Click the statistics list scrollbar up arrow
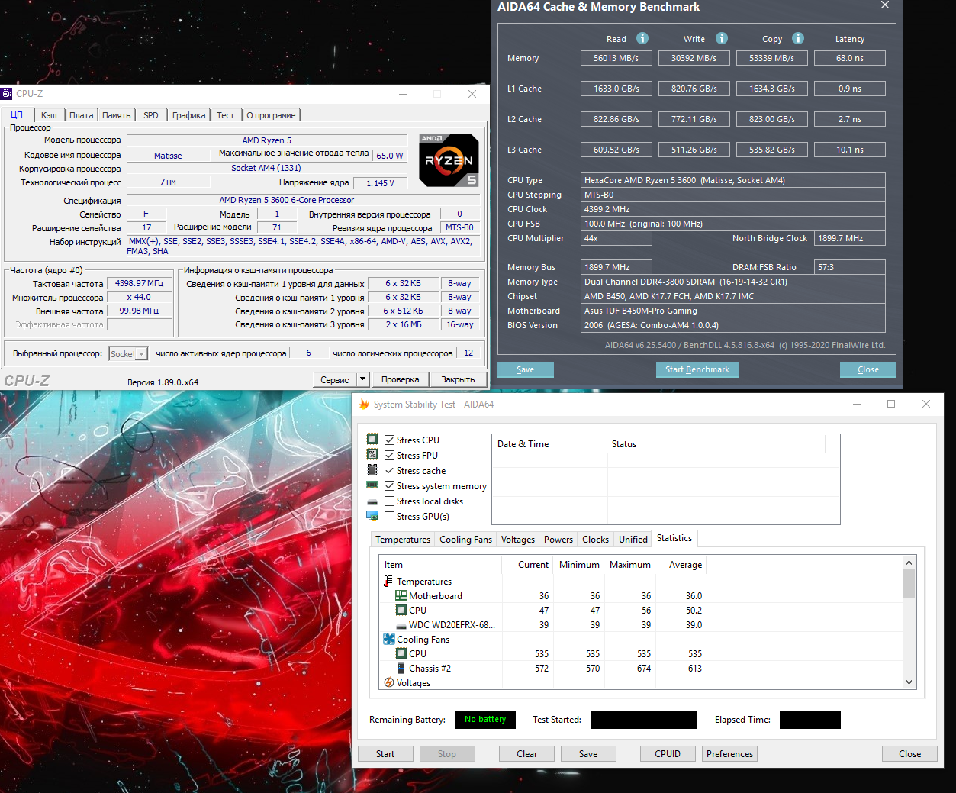 coord(909,563)
